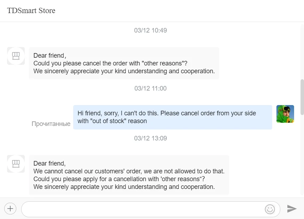Click store avatar beside the 10:49 message
The image size is (304, 219).
(x=16, y=56)
